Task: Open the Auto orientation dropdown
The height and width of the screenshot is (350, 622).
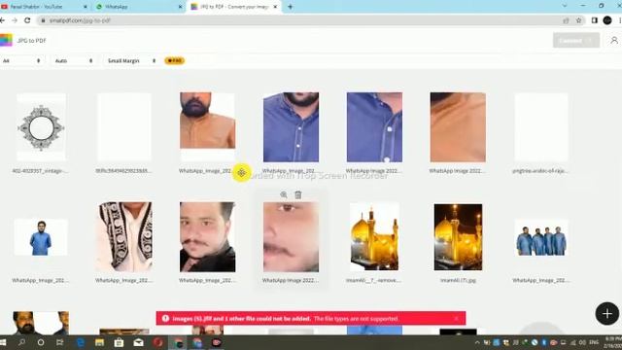Action: point(74,60)
